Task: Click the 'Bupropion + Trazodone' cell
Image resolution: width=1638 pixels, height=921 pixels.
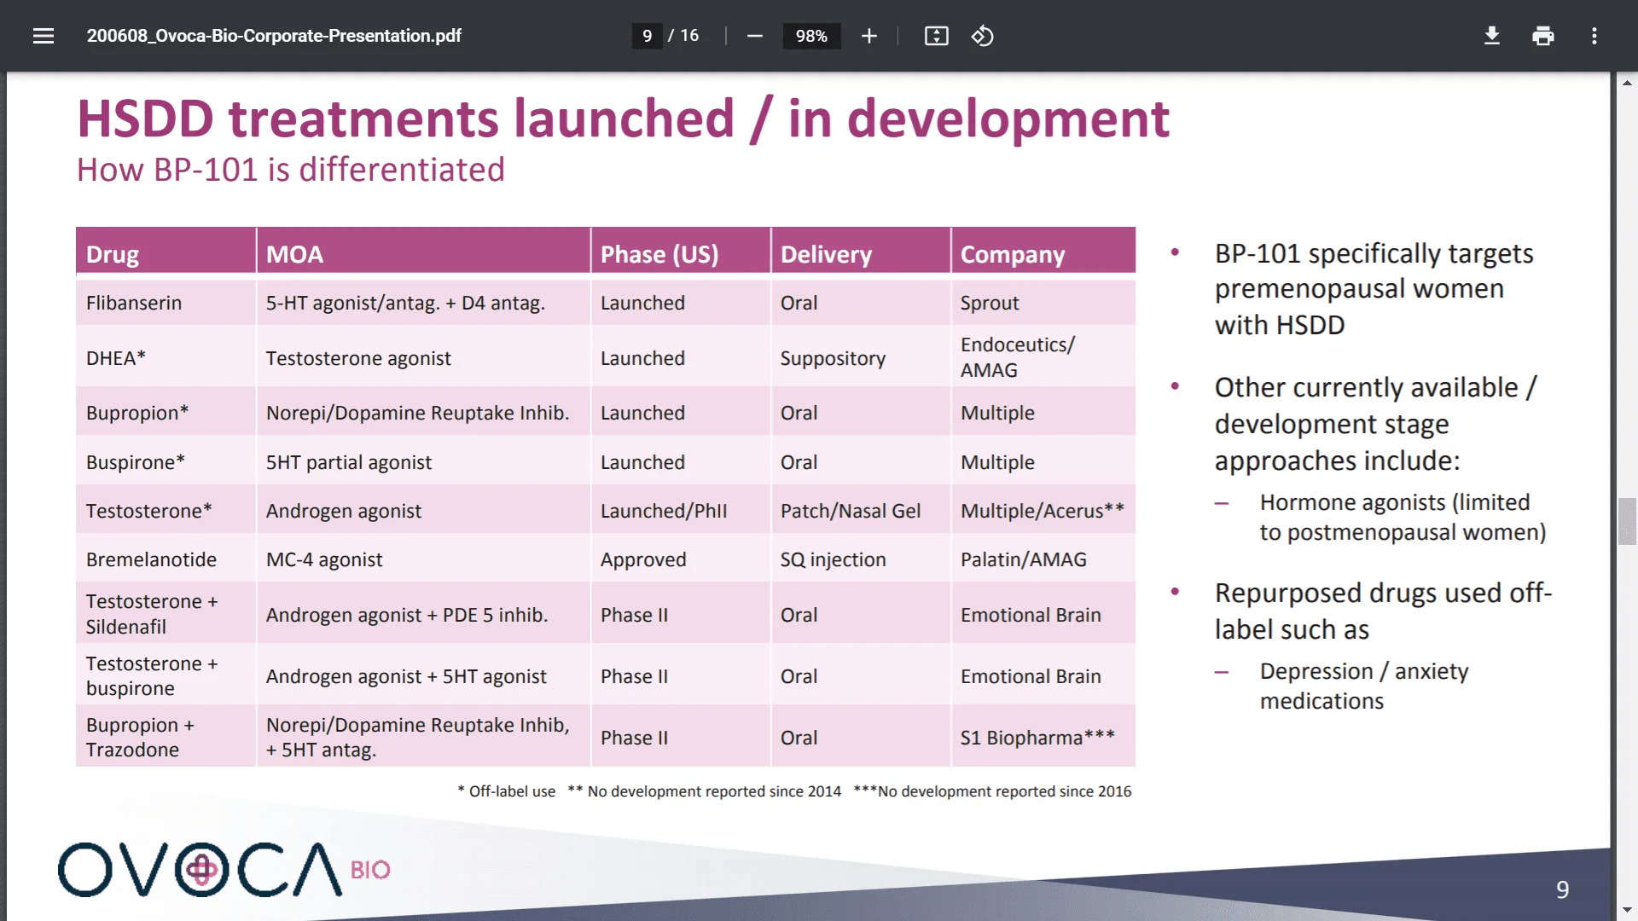Action: (166, 737)
